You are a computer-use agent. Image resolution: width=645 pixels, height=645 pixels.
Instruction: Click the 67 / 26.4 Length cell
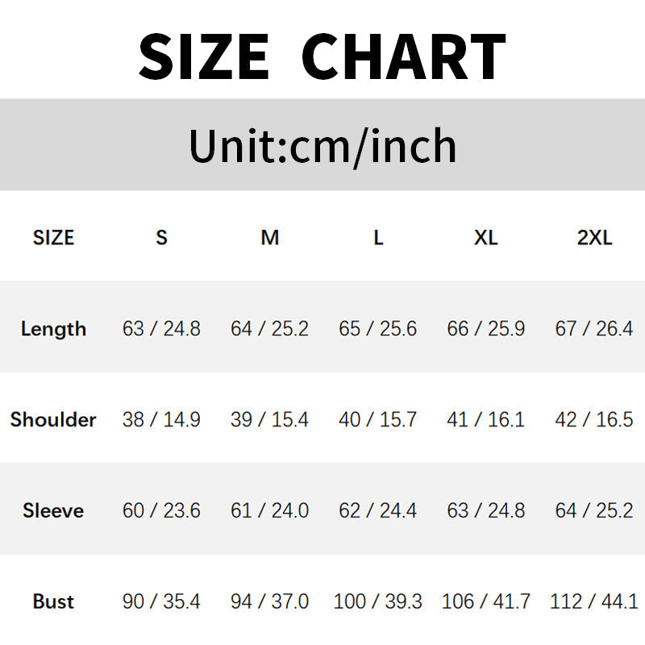click(594, 329)
